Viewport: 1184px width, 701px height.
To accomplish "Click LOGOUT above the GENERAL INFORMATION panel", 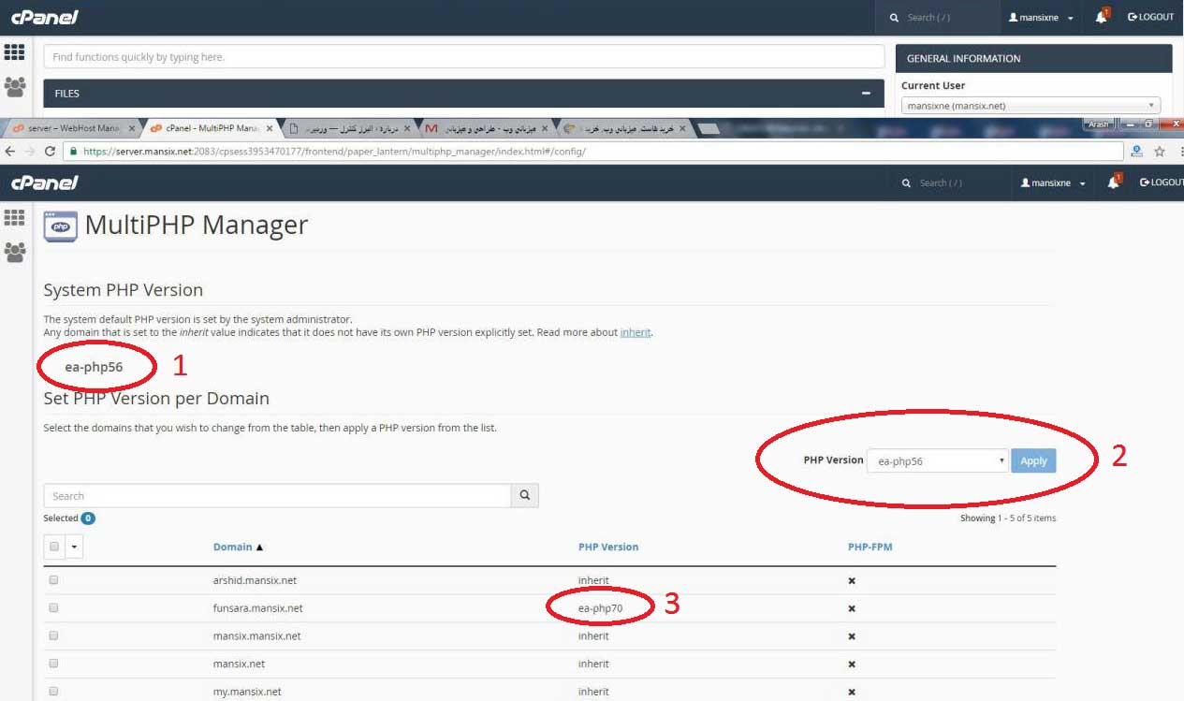I will click(x=1150, y=17).
